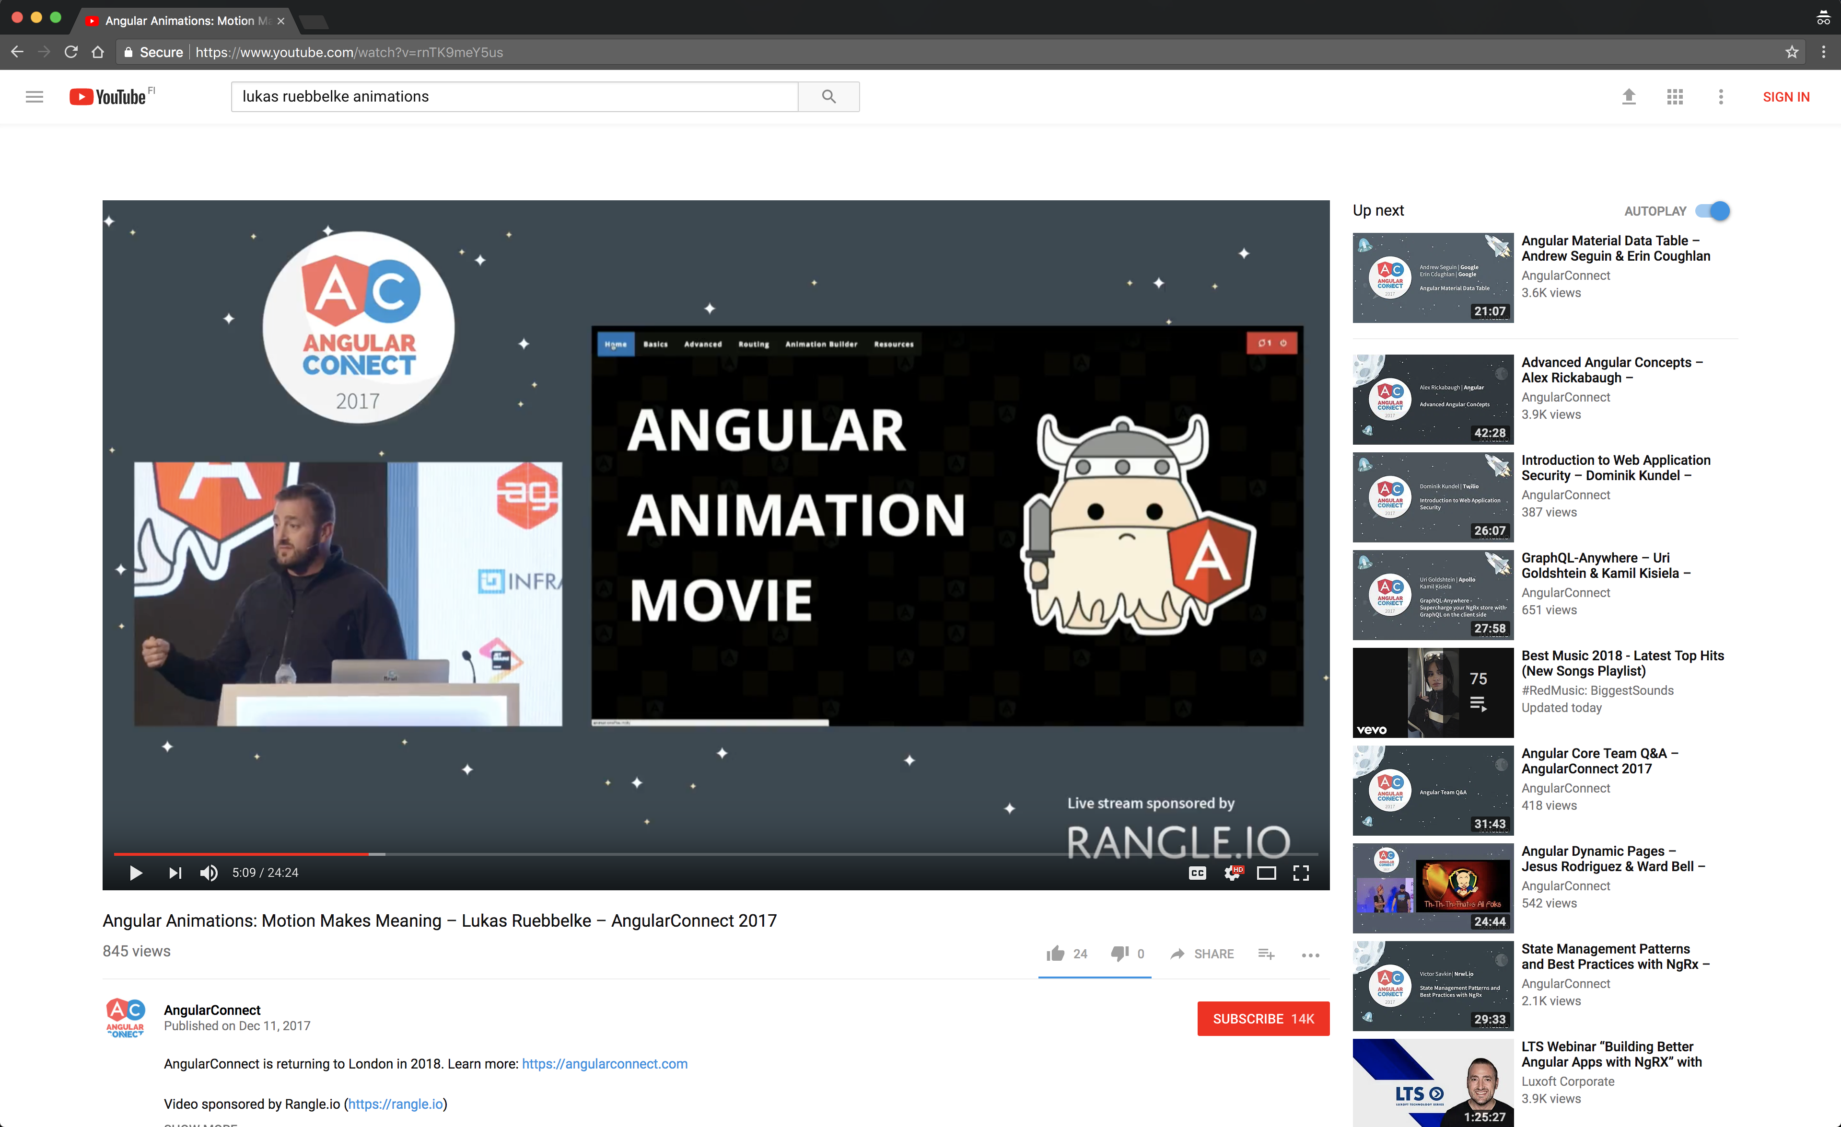Click the 845 views count

(136, 951)
